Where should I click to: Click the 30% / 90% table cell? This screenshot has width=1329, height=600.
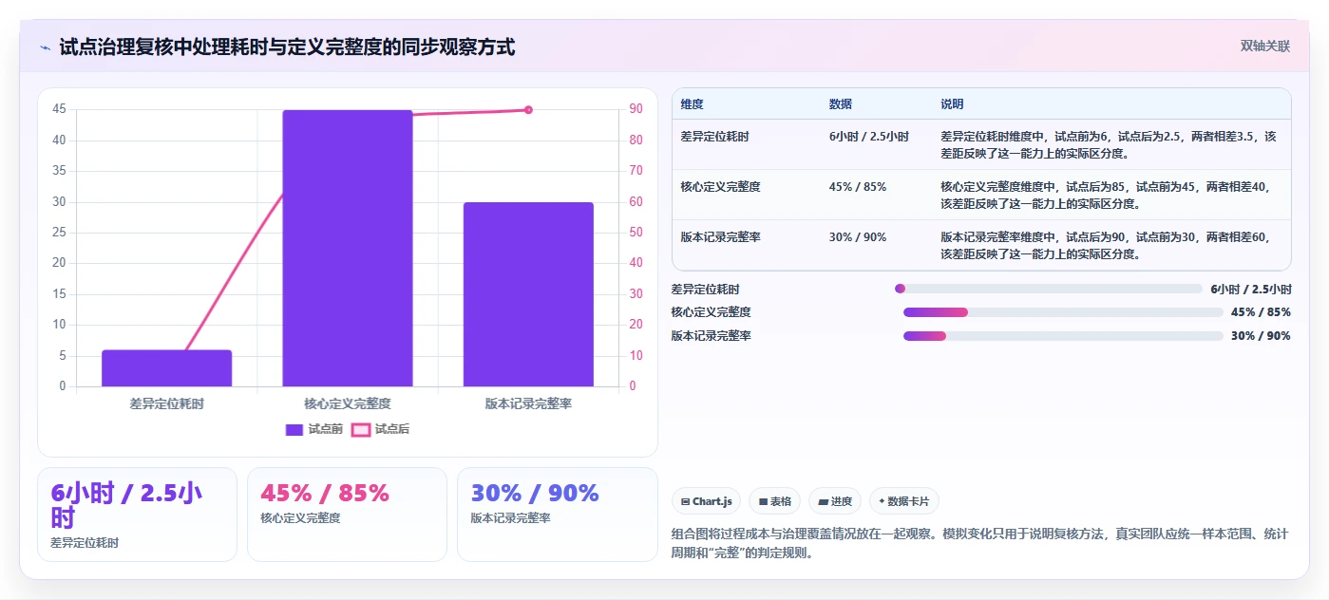click(858, 237)
